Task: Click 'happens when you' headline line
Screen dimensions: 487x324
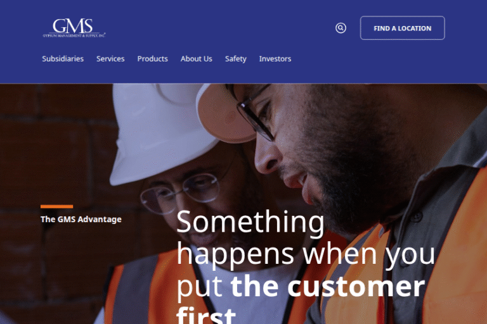Action: [x=306, y=254]
